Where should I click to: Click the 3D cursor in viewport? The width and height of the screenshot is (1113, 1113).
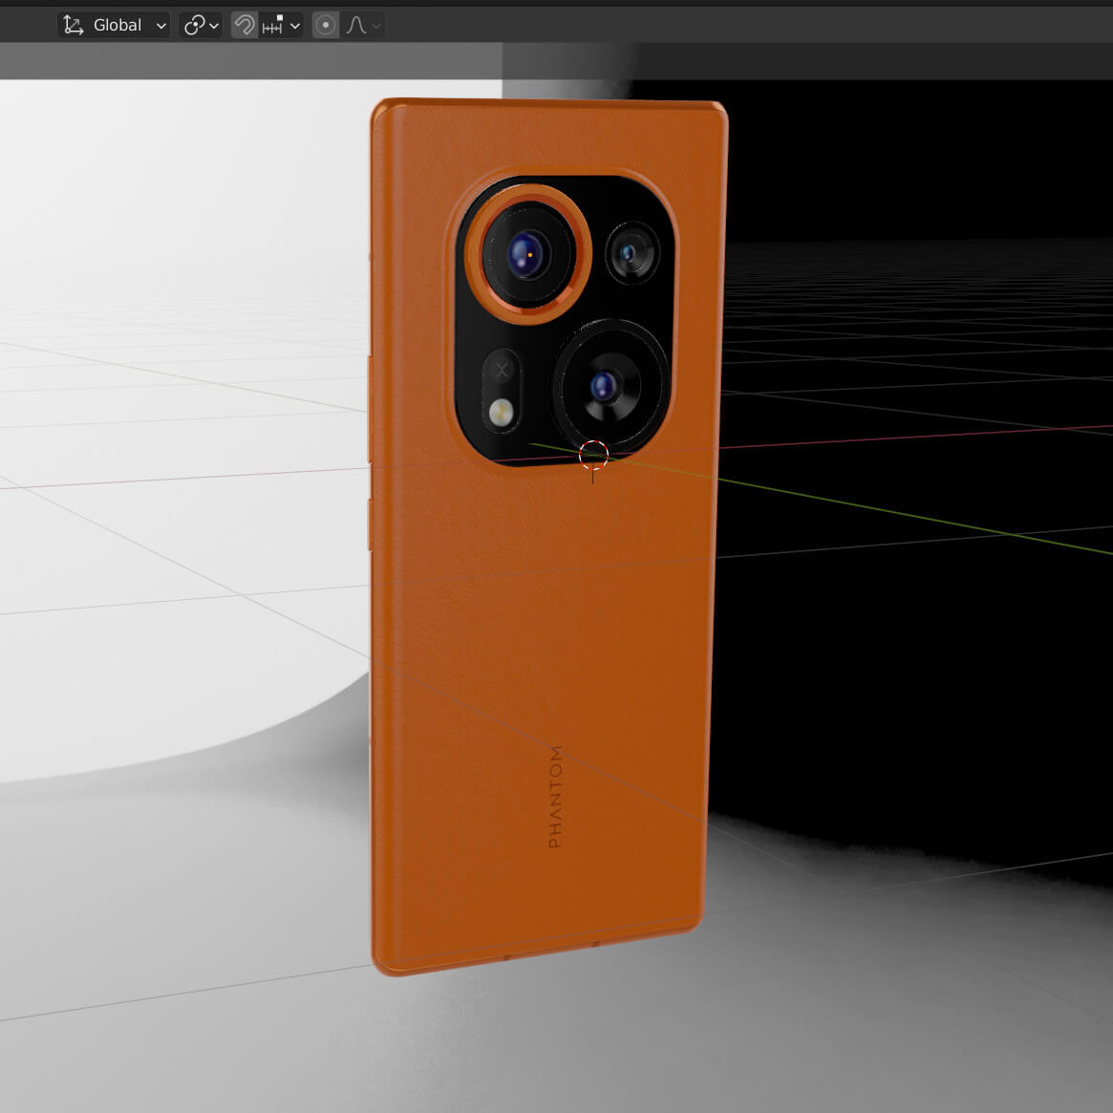pyautogui.click(x=593, y=456)
